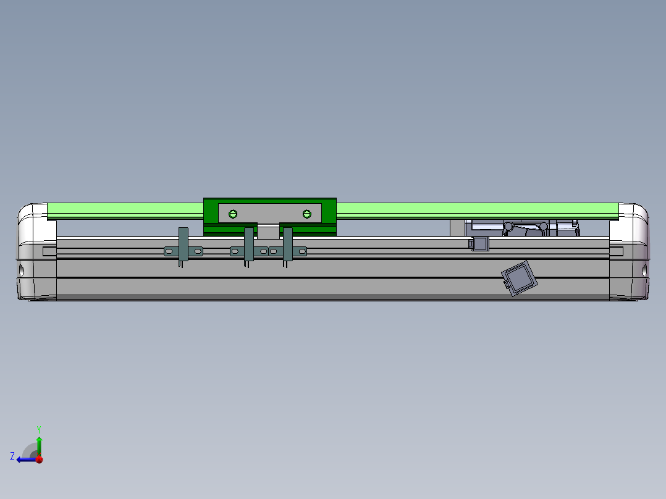Select the left screw on the green carriage
The width and height of the screenshot is (666, 499).
233,214
